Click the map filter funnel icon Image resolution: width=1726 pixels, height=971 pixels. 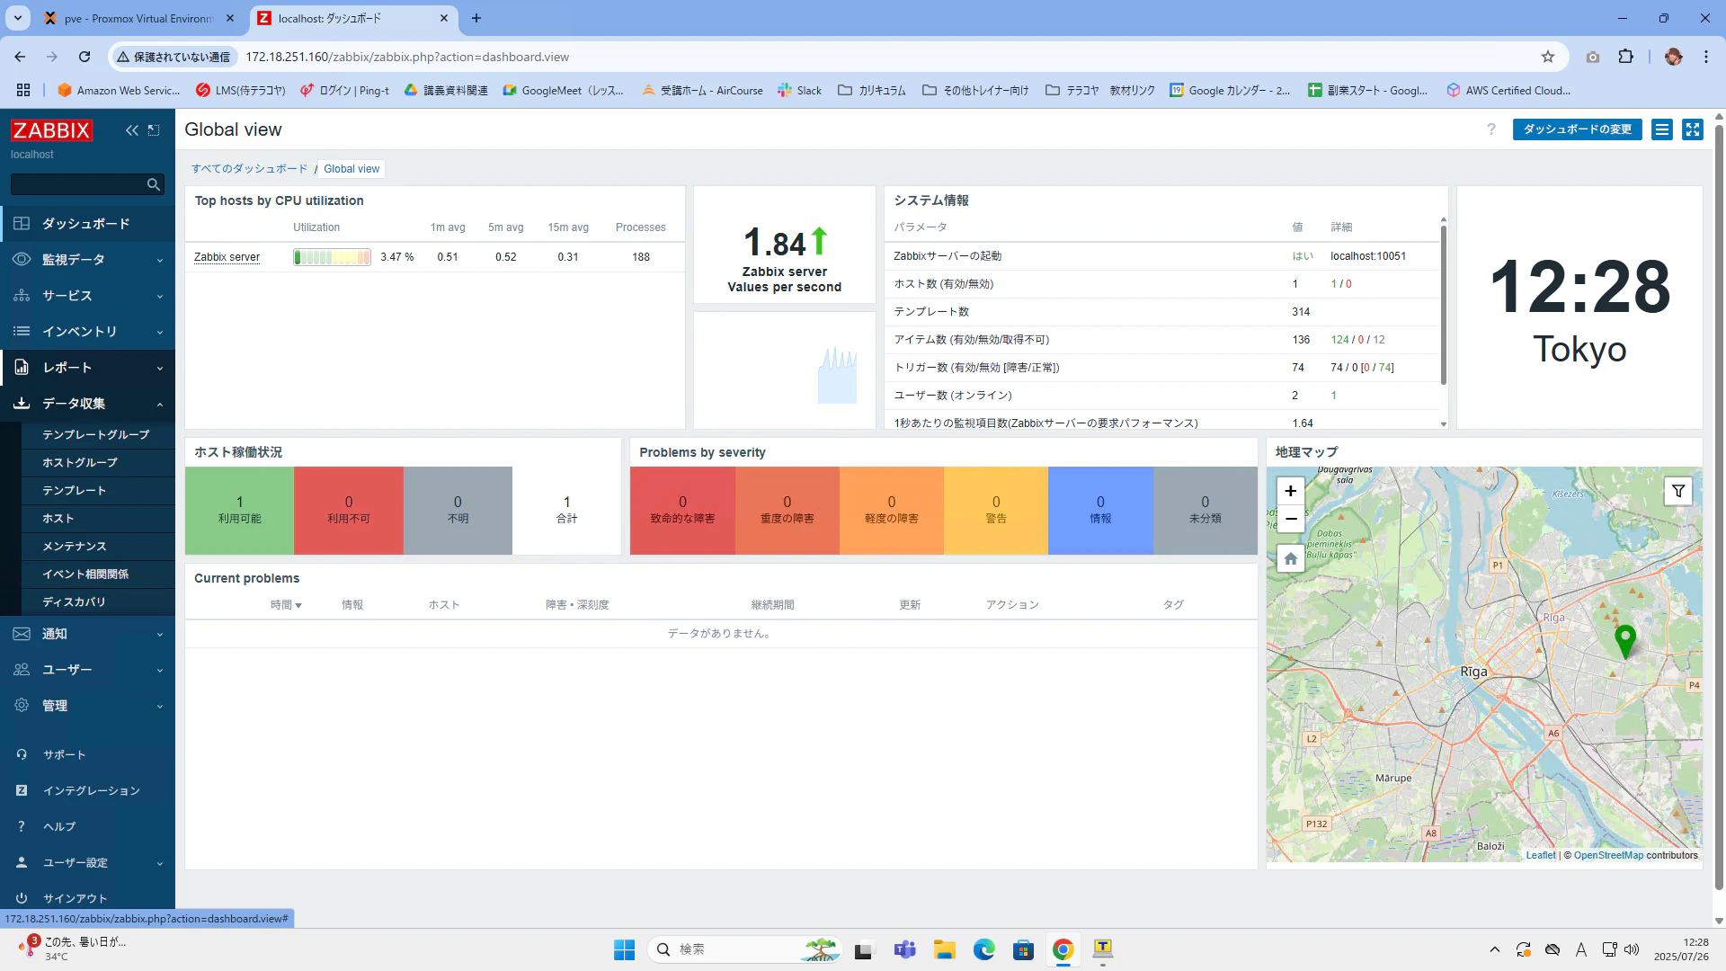pyautogui.click(x=1678, y=491)
